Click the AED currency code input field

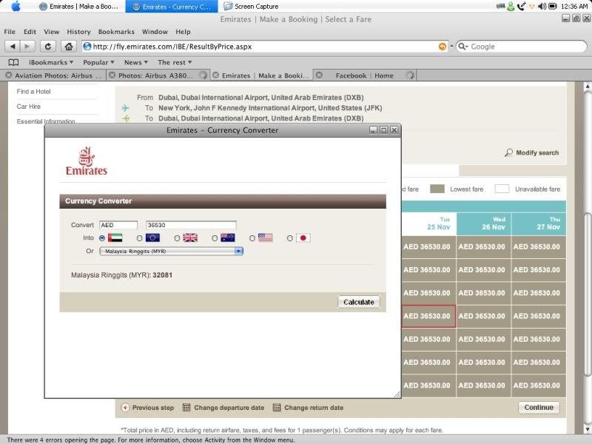pos(118,225)
